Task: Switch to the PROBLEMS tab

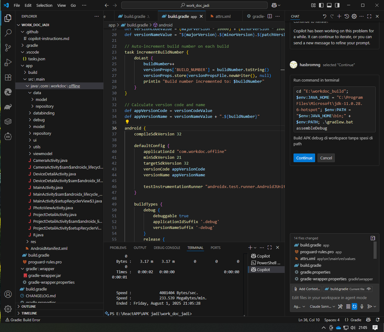Action: 118,248
